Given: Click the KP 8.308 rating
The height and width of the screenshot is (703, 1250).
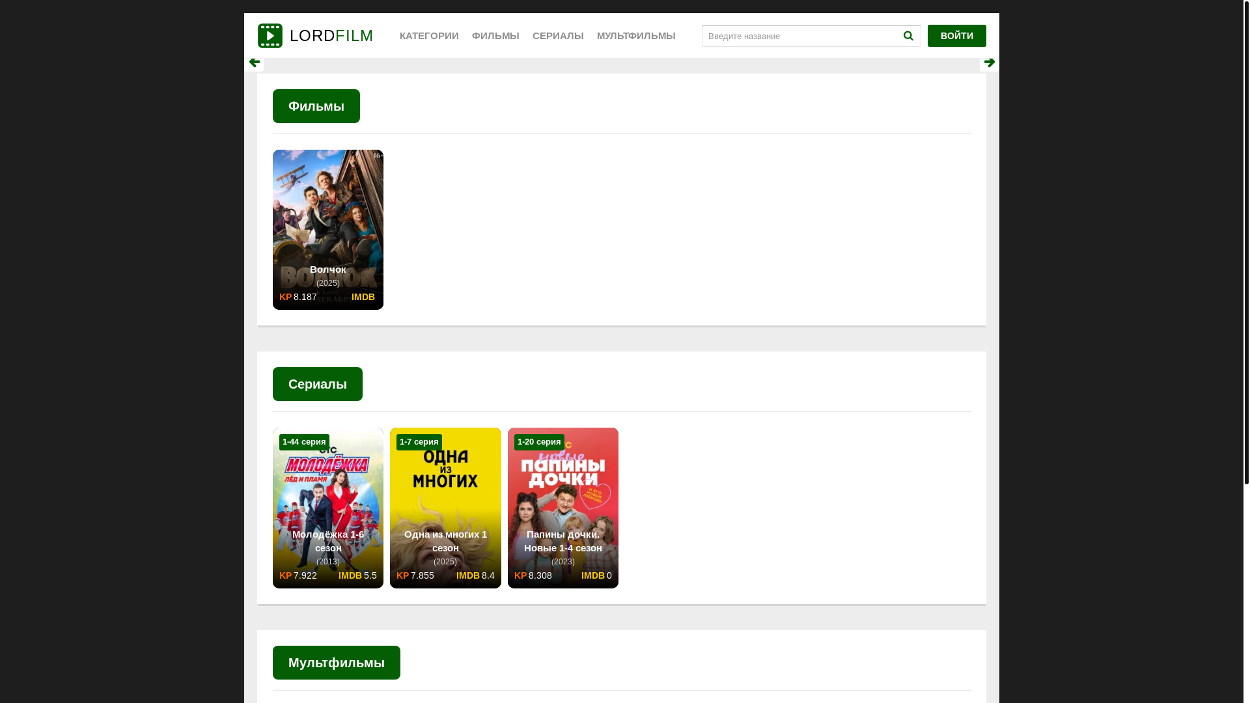Looking at the screenshot, I should pyautogui.click(x=533, y=575).
